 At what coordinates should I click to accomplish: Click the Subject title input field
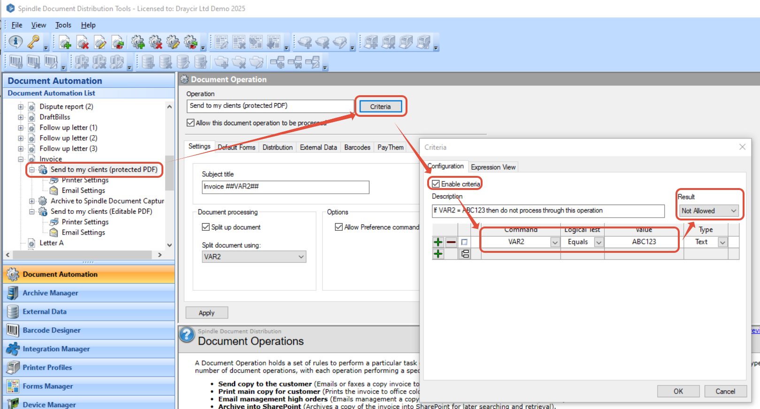(x=285, y=187)
